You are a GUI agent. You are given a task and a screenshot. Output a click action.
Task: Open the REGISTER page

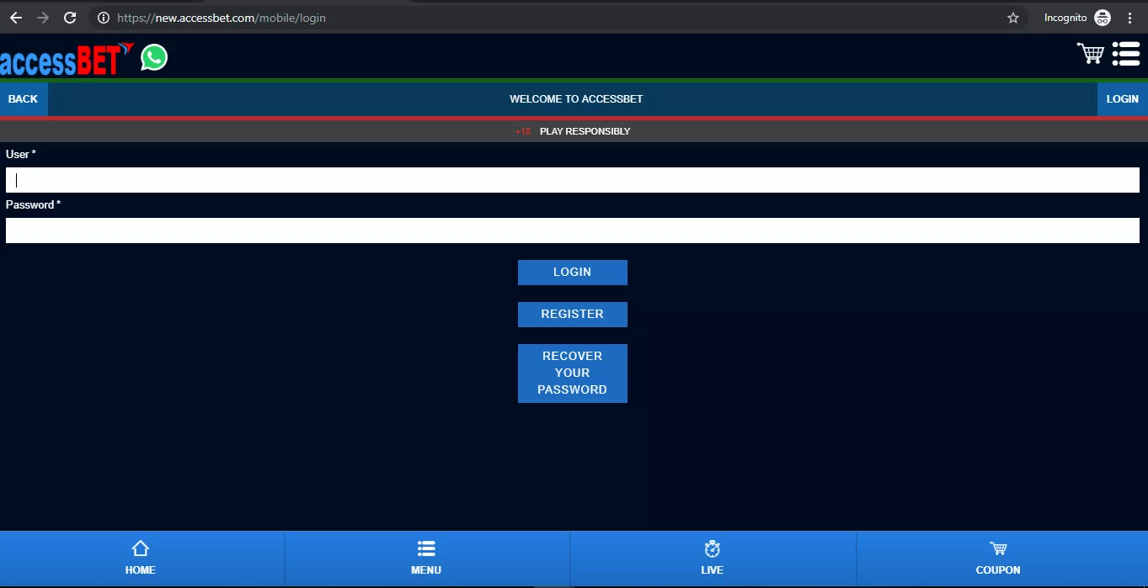click(x=572, y=314)
